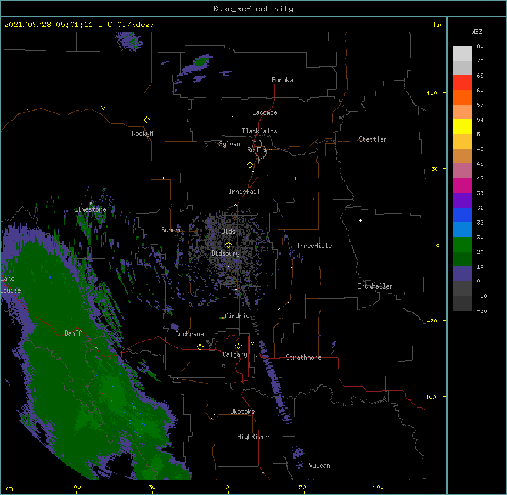Click the Lake Louise label

click(x=9, y=285)
